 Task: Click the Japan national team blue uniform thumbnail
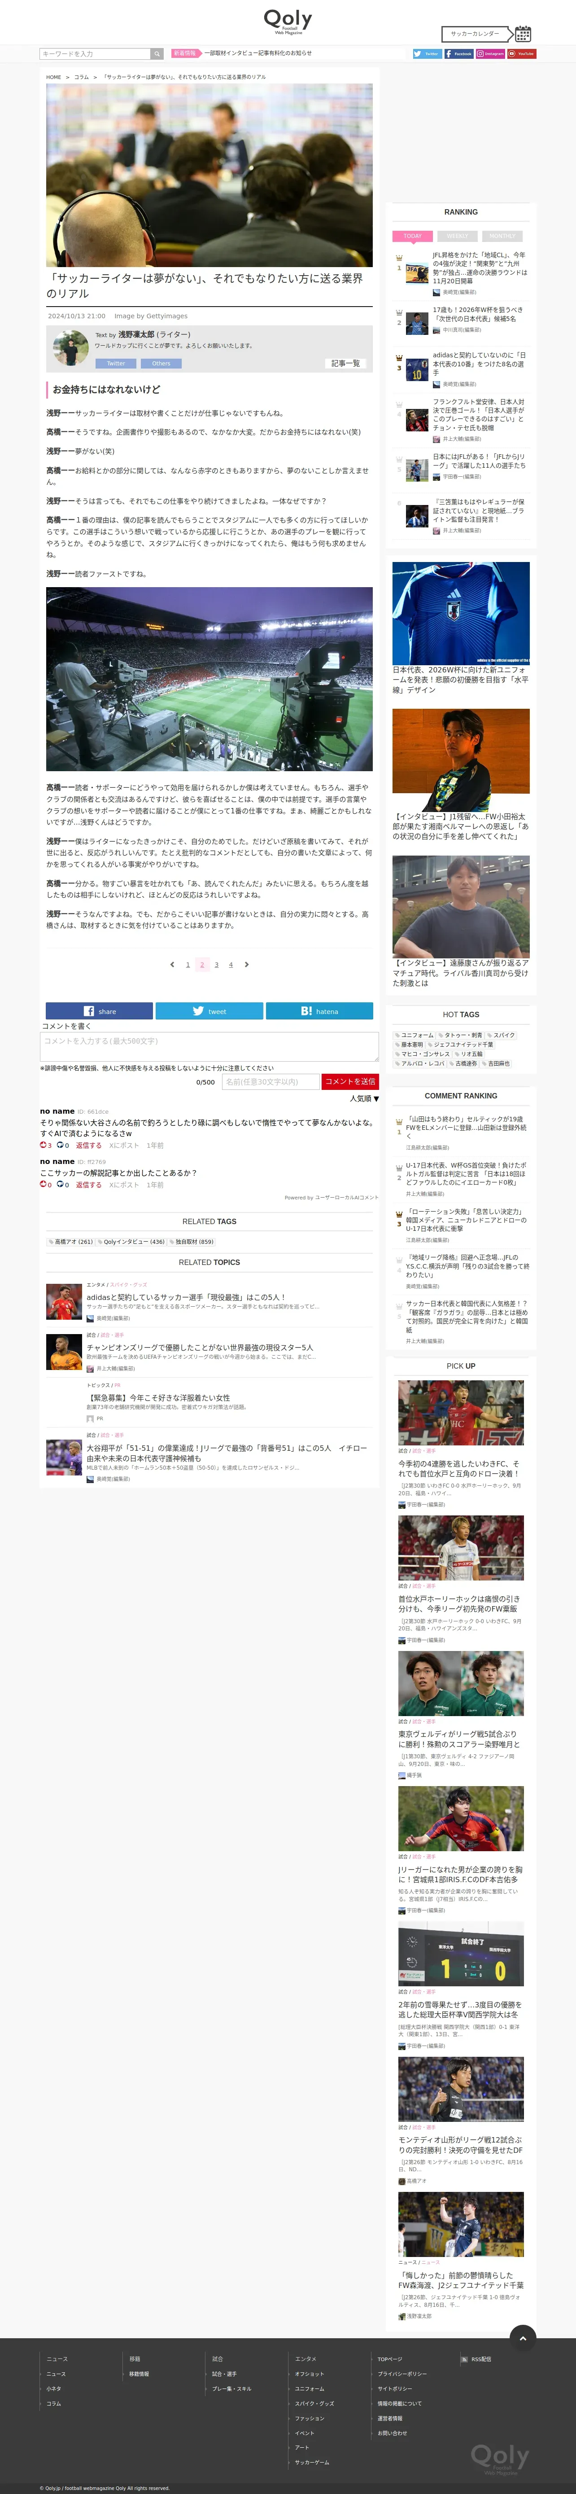tap(461, 613)
